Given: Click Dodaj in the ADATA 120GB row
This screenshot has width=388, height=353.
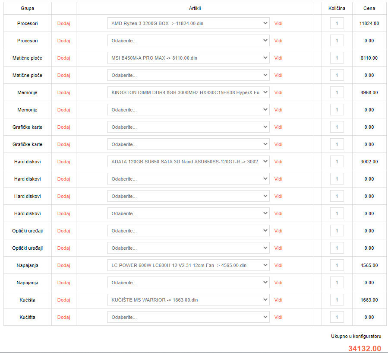Looking at the screenshot, I should [x=63, y=162].
